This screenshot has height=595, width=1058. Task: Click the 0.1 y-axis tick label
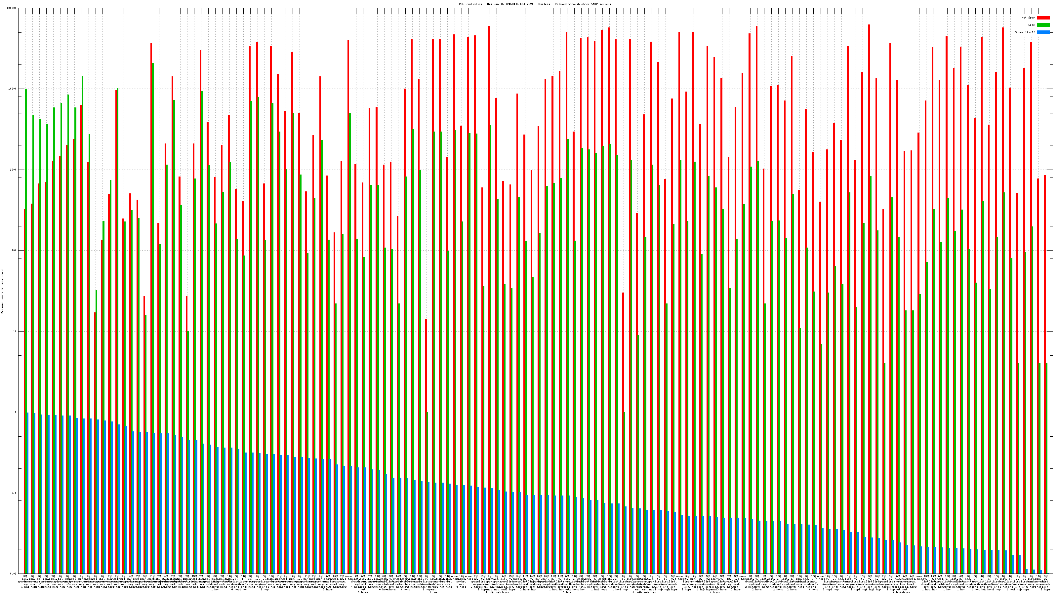(x=14, y=493)
